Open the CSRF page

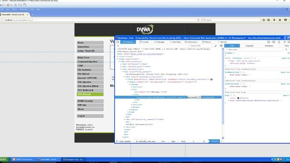tap(90, 66)
